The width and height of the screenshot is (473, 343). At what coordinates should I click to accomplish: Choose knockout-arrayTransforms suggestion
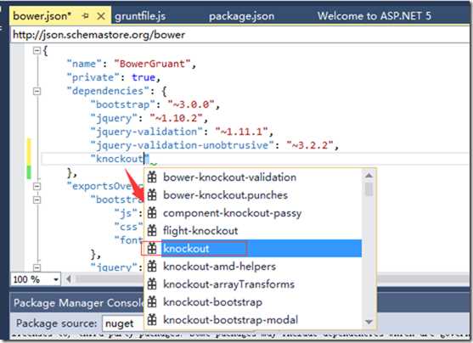[228, 284]
